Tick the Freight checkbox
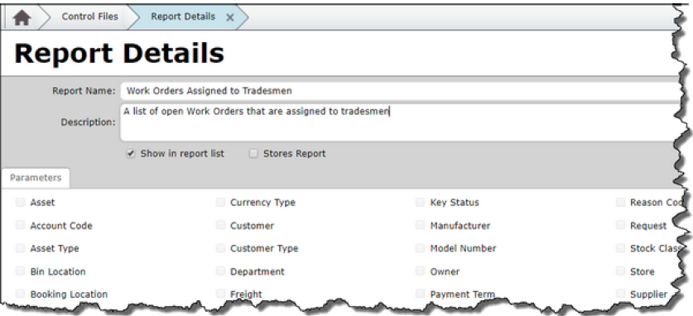Image resolution: width=693 pixels, height=316 pixels. pyautogui.click(x=220, y=294)
